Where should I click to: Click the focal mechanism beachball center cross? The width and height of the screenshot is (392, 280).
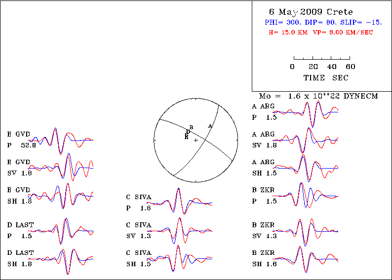point(196,140)
